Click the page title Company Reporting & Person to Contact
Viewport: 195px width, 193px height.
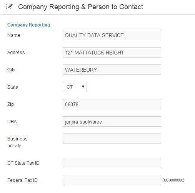(81, 7)
